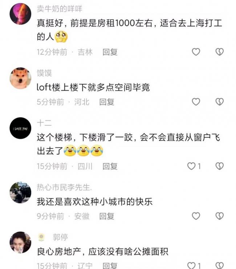Dislike 热心市民李先生's comment

pos(219,216)
